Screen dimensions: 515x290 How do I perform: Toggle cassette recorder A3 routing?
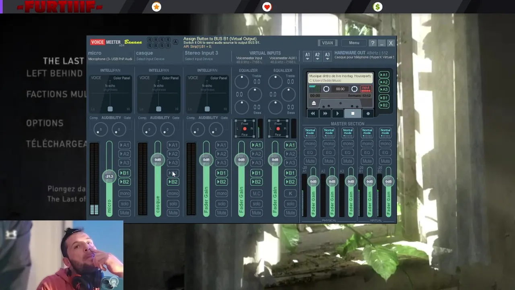(x=384, y=89)
